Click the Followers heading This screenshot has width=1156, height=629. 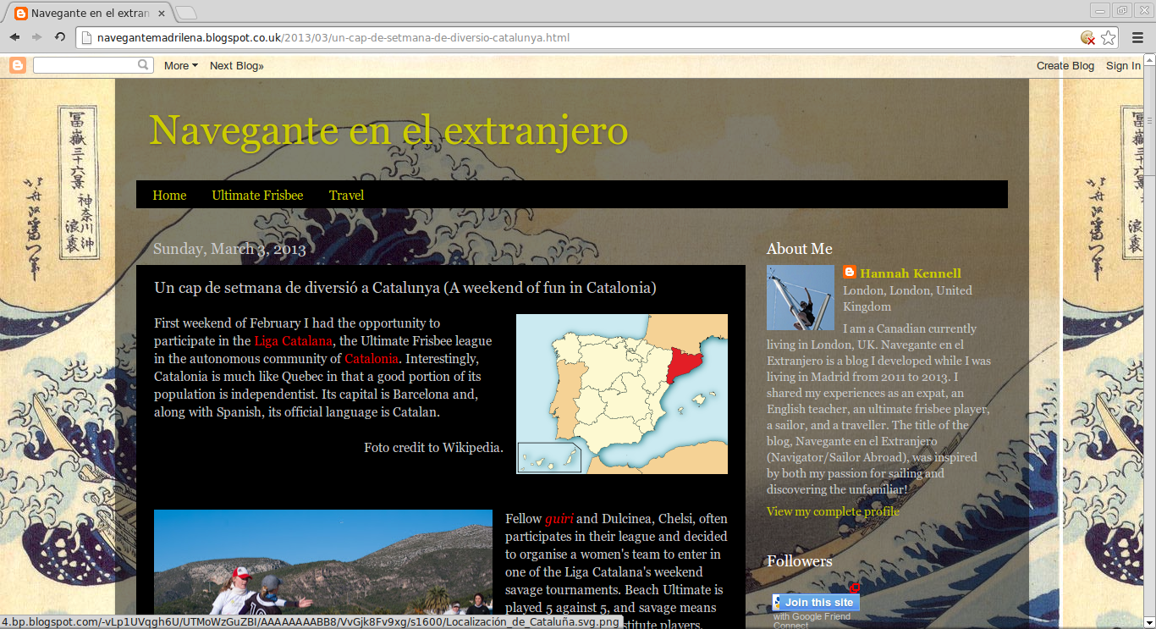[800, 560]
